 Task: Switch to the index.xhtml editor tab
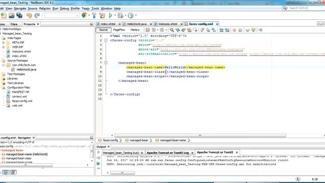pos(108,24)
